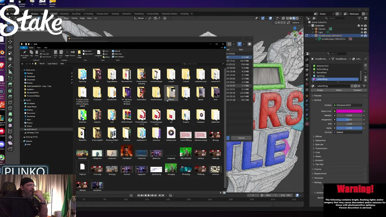Open the Layout workspace tab

point(54,14)
